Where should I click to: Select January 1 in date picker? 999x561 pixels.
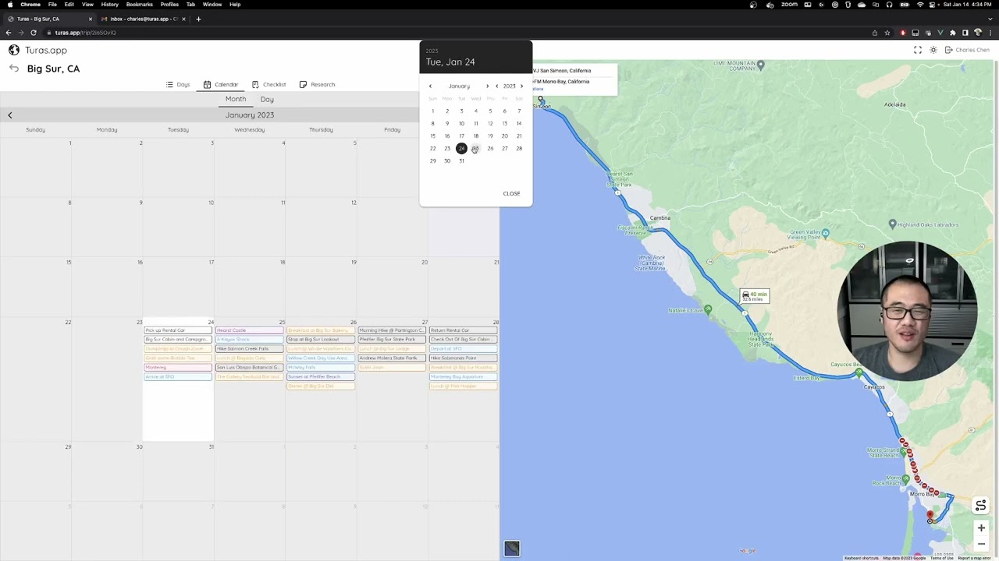click(432, 111)
